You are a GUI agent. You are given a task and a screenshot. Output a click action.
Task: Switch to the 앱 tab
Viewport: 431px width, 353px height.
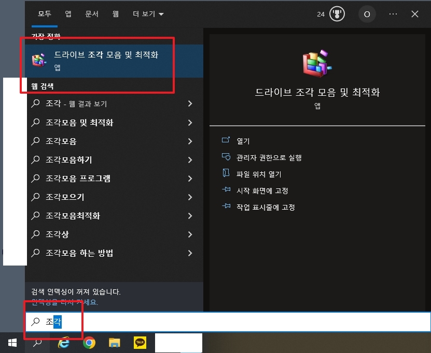pyautogui.click(x=67, y=14)
